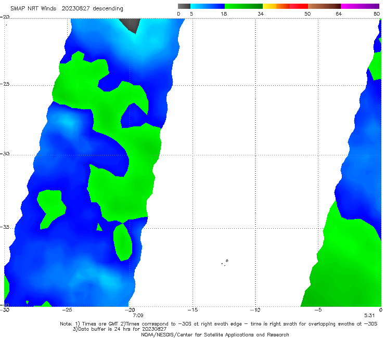Click the magenta-purple 64–80 color bar segment
385x338 pixels.
[360, 6]
